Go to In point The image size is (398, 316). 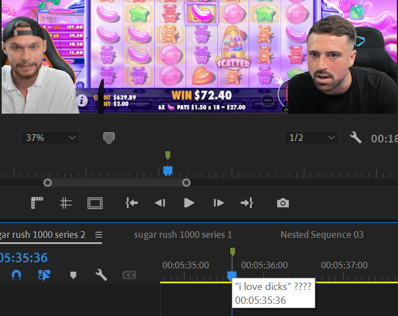[x=132, y=203]
